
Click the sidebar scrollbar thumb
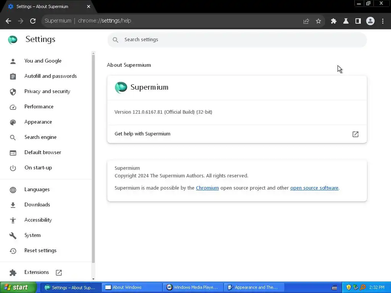[93, 159]
